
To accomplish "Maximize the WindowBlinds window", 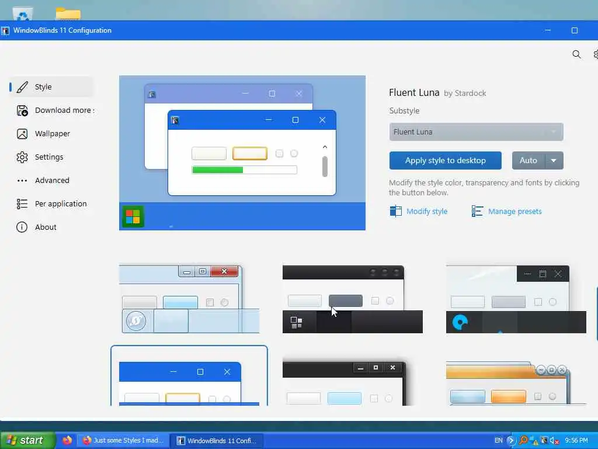I will 575,30.
